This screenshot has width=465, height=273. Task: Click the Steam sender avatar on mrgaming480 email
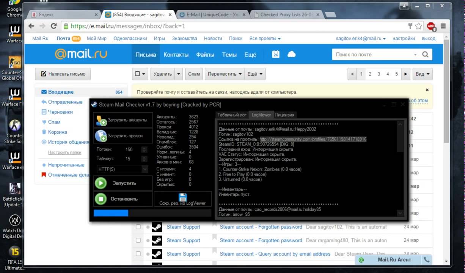157,240
